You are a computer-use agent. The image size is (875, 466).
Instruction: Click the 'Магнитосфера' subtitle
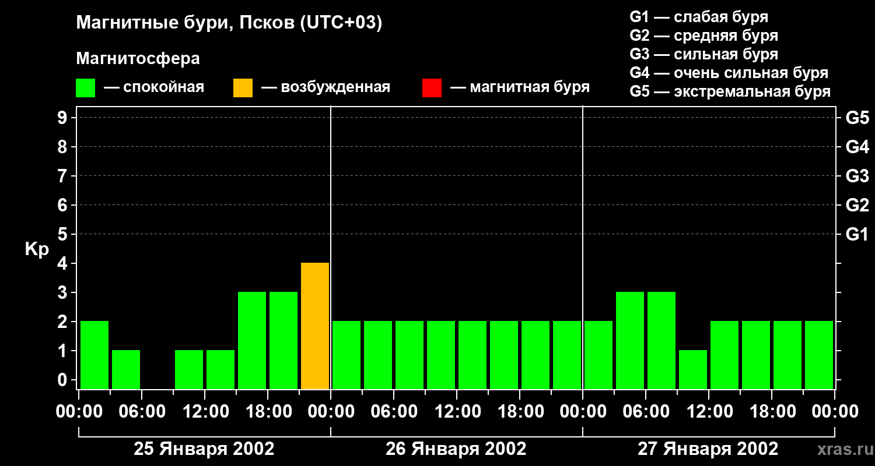pos(138,58)
